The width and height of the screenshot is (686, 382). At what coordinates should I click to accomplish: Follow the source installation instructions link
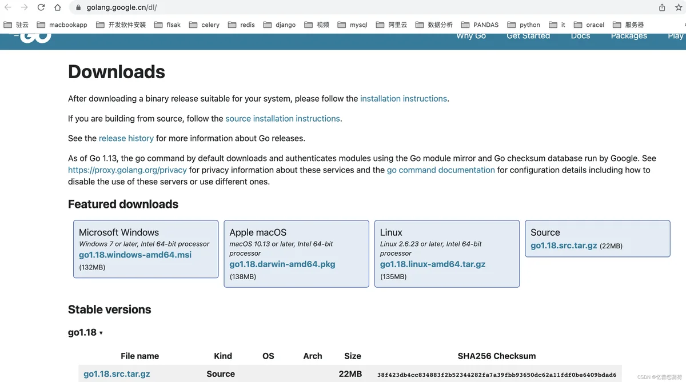pos(283,119)
